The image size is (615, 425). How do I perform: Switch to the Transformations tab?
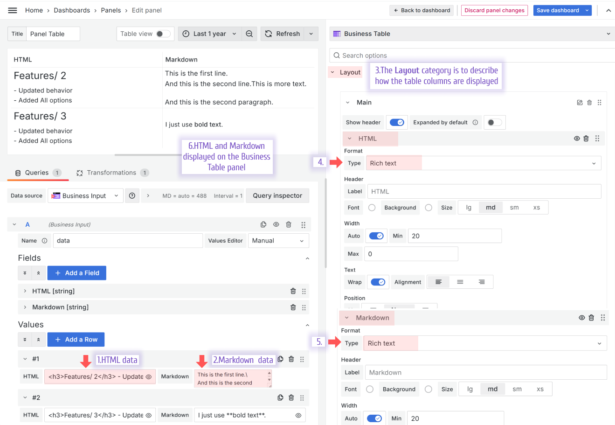pos(112,173)
